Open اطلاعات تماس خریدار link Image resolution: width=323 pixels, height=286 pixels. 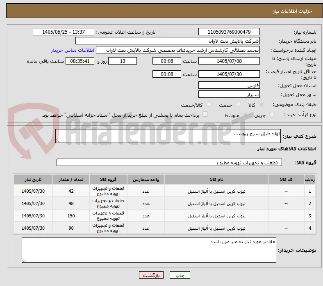tap(73, 50)
